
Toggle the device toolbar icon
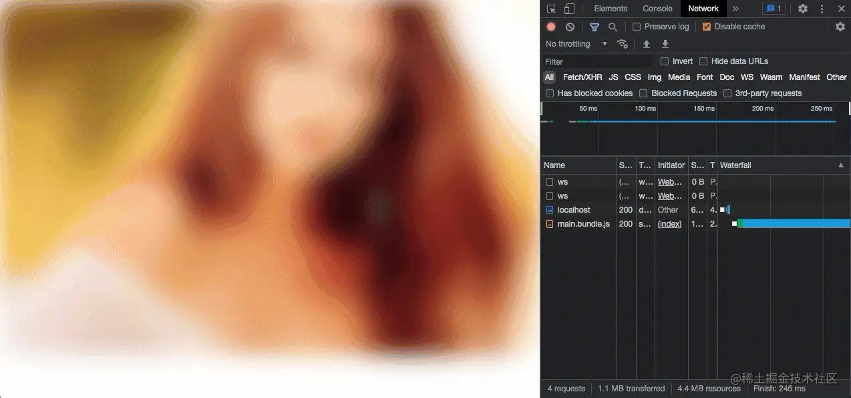point(569,9)
